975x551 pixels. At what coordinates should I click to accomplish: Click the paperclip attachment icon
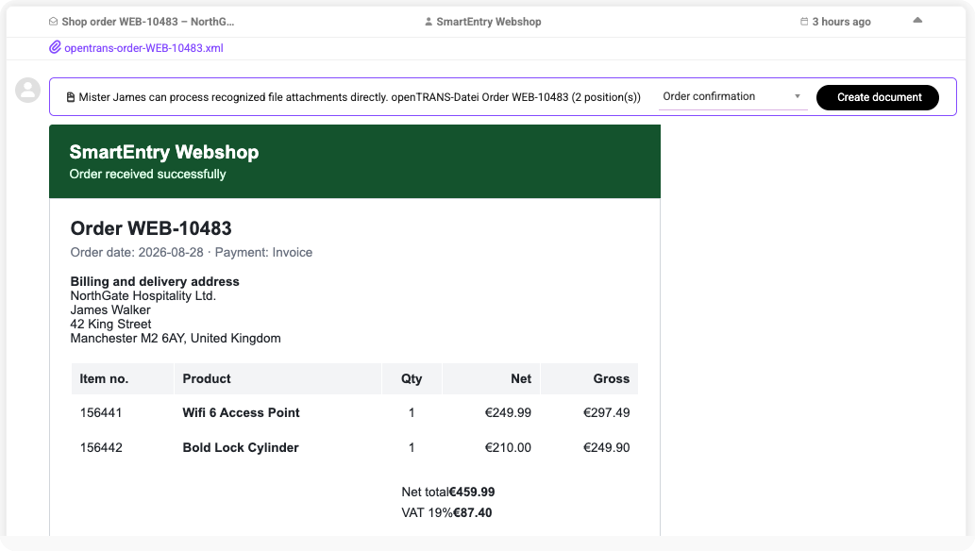(56, 47)
